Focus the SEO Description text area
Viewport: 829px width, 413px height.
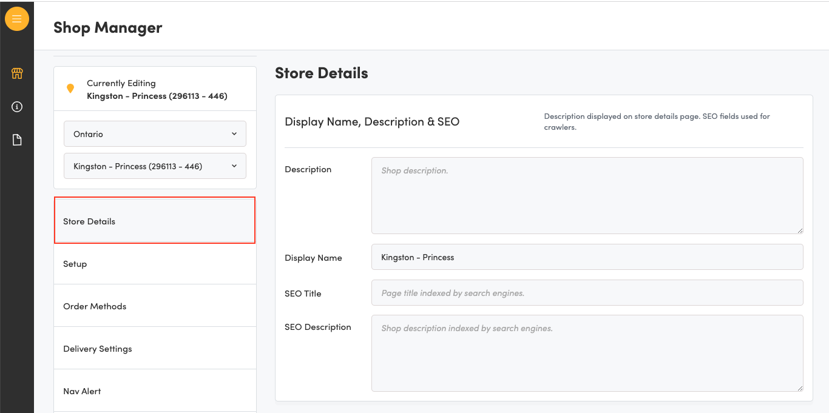coord(587,353)
